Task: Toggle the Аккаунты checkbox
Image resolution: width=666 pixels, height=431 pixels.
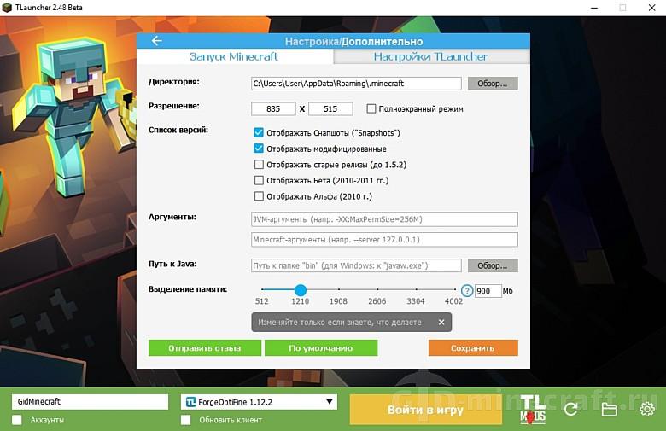Action: [x=17, y=420]
